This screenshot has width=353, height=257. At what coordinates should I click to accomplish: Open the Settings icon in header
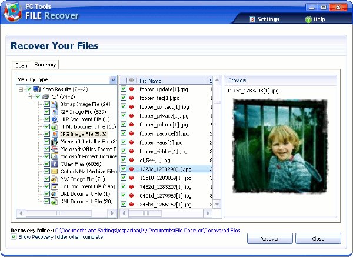[x=252, y=19]
